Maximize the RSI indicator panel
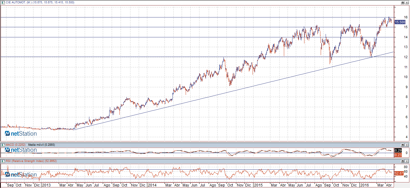 point(402,161)
